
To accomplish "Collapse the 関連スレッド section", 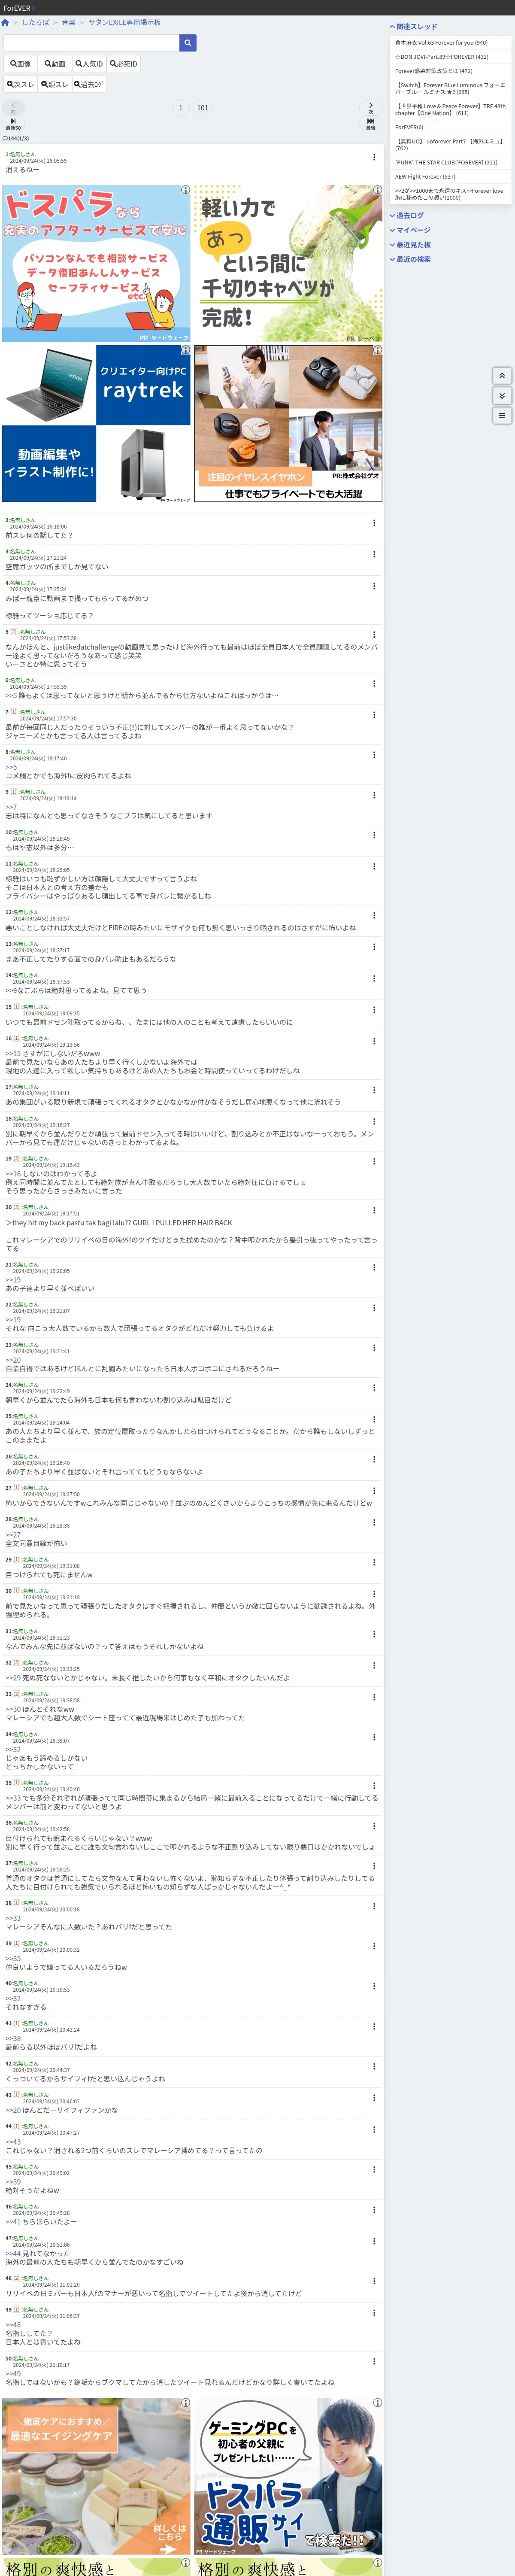I will point(413,27).
